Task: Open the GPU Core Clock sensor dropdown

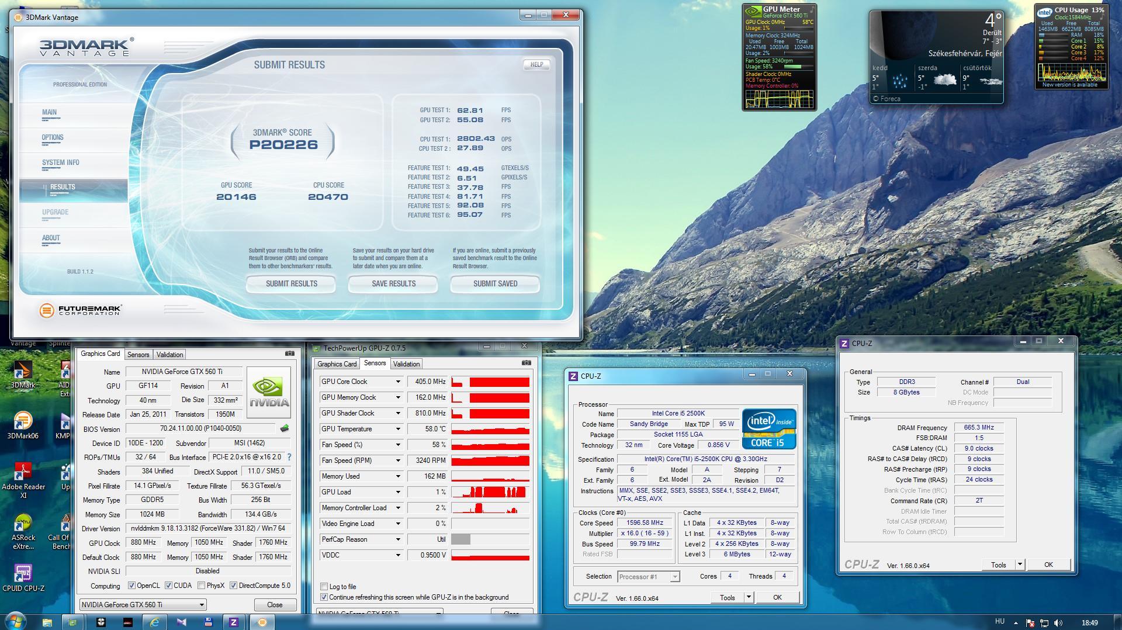Action: 398,382
